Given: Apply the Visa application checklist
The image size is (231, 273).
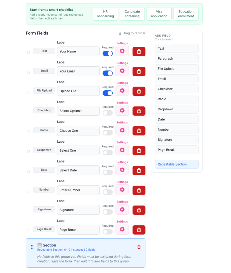Looking at the screenshot, I should (x=159, y=14).
